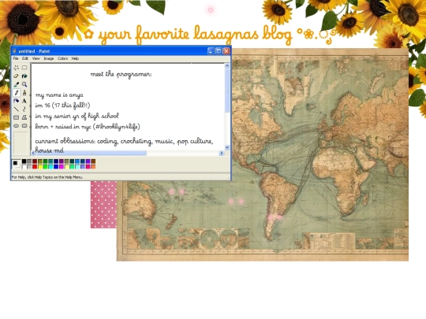Click the line "im 16 (17 this fall!!)"

click(x=62, y=106)
